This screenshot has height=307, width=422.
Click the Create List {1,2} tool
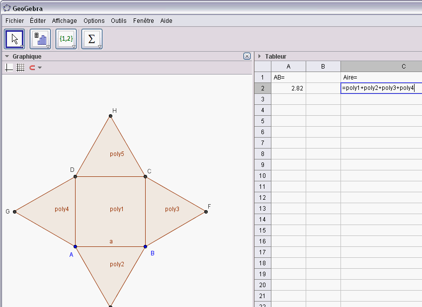66,39
